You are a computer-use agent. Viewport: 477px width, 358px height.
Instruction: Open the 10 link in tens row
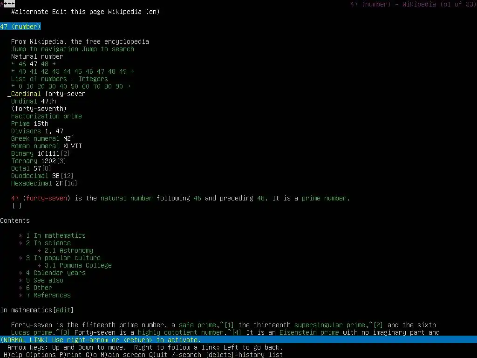[x=30, y=86]
